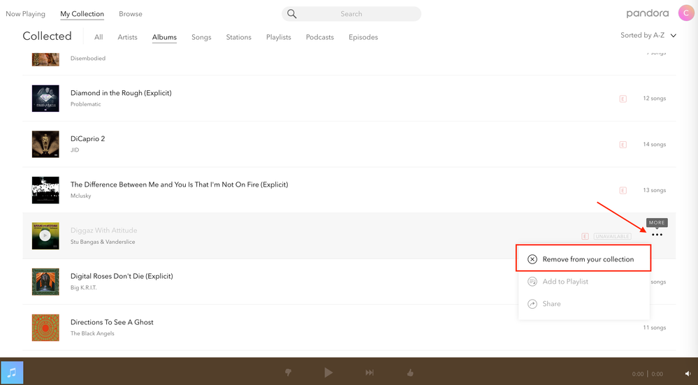Expand the Sorted by A-Z dropdown
The height and width of the screenshot is (385, 698).
(x=648, y=36)
